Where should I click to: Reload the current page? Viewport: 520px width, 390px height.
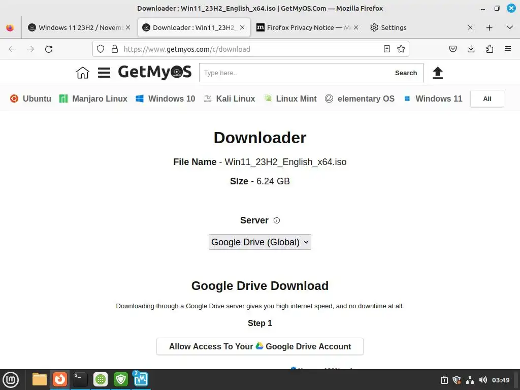[x=49, y=49]
